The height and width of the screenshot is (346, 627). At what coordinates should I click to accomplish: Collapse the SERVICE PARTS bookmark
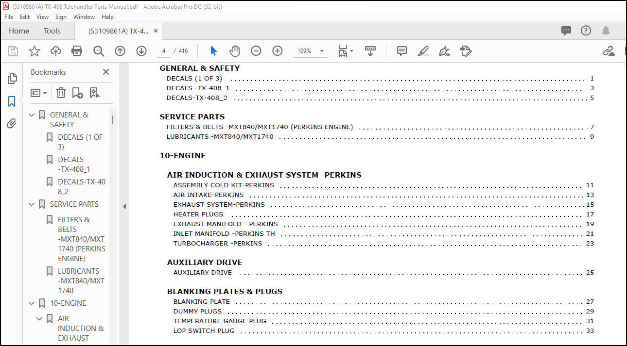(x=32, y=204)
